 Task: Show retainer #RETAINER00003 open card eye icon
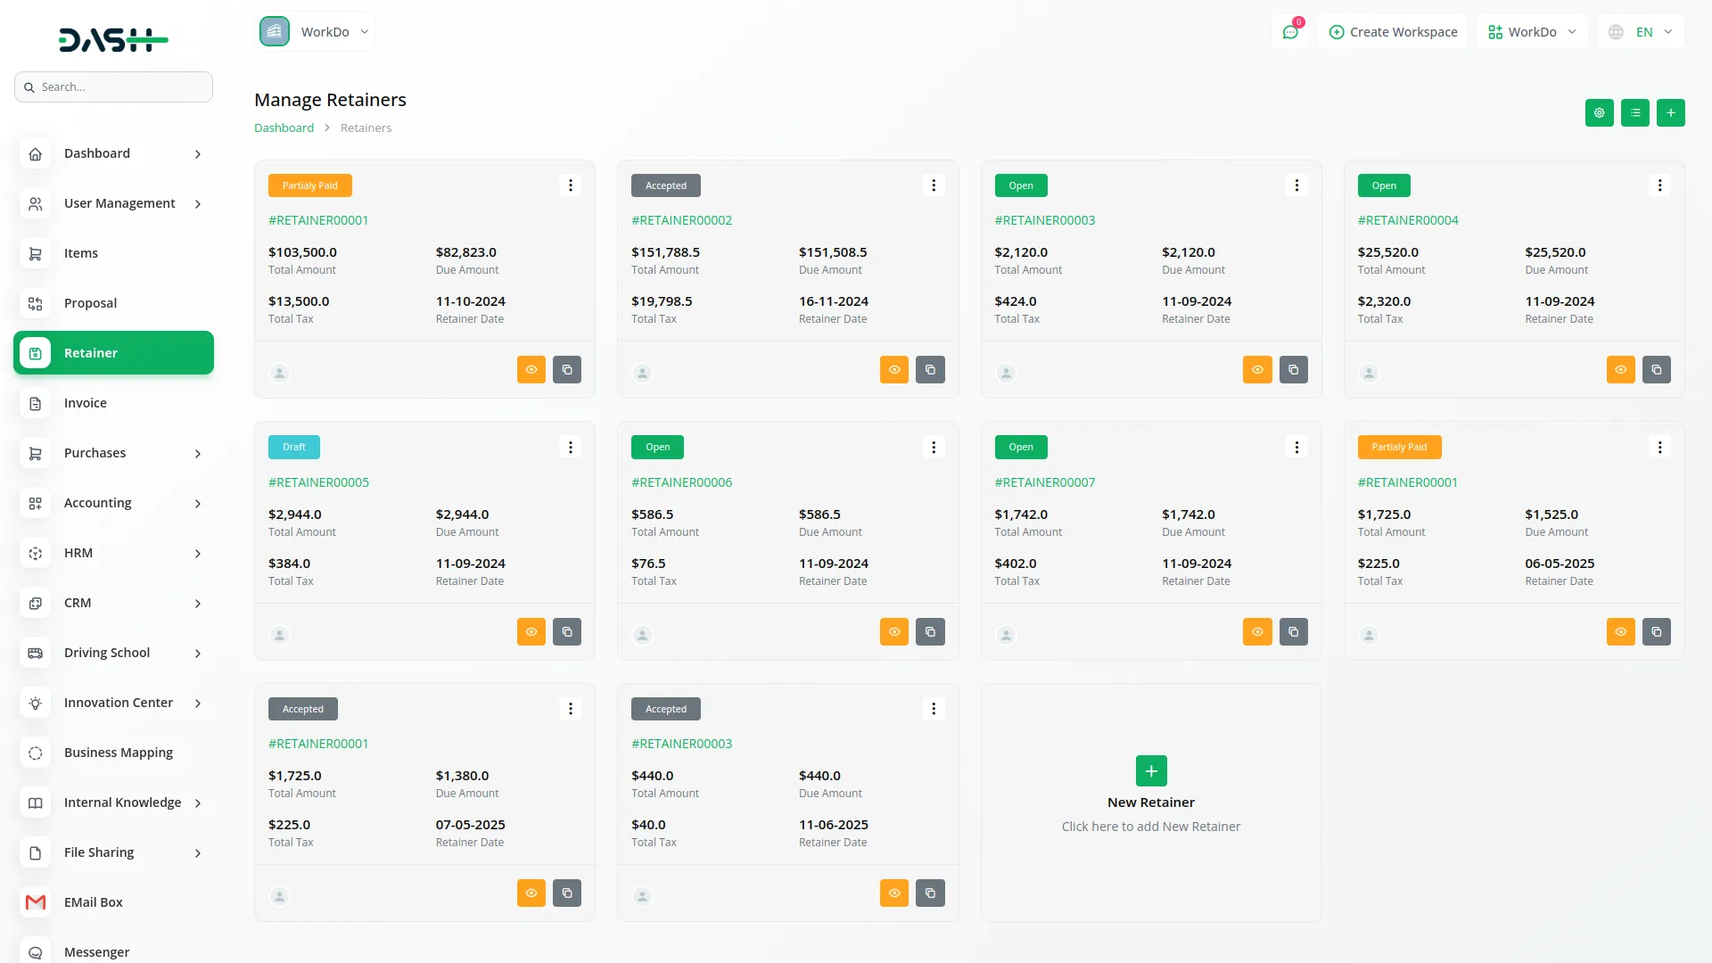point(1257,370)
